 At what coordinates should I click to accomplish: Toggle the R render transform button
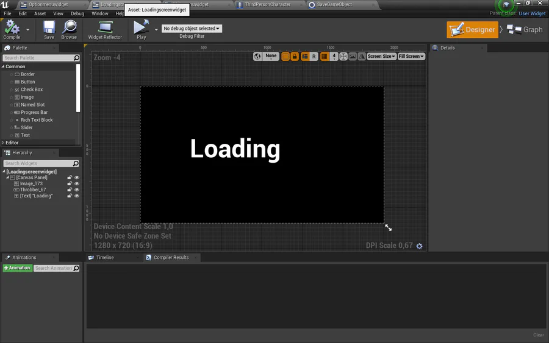tap(314, 56)
